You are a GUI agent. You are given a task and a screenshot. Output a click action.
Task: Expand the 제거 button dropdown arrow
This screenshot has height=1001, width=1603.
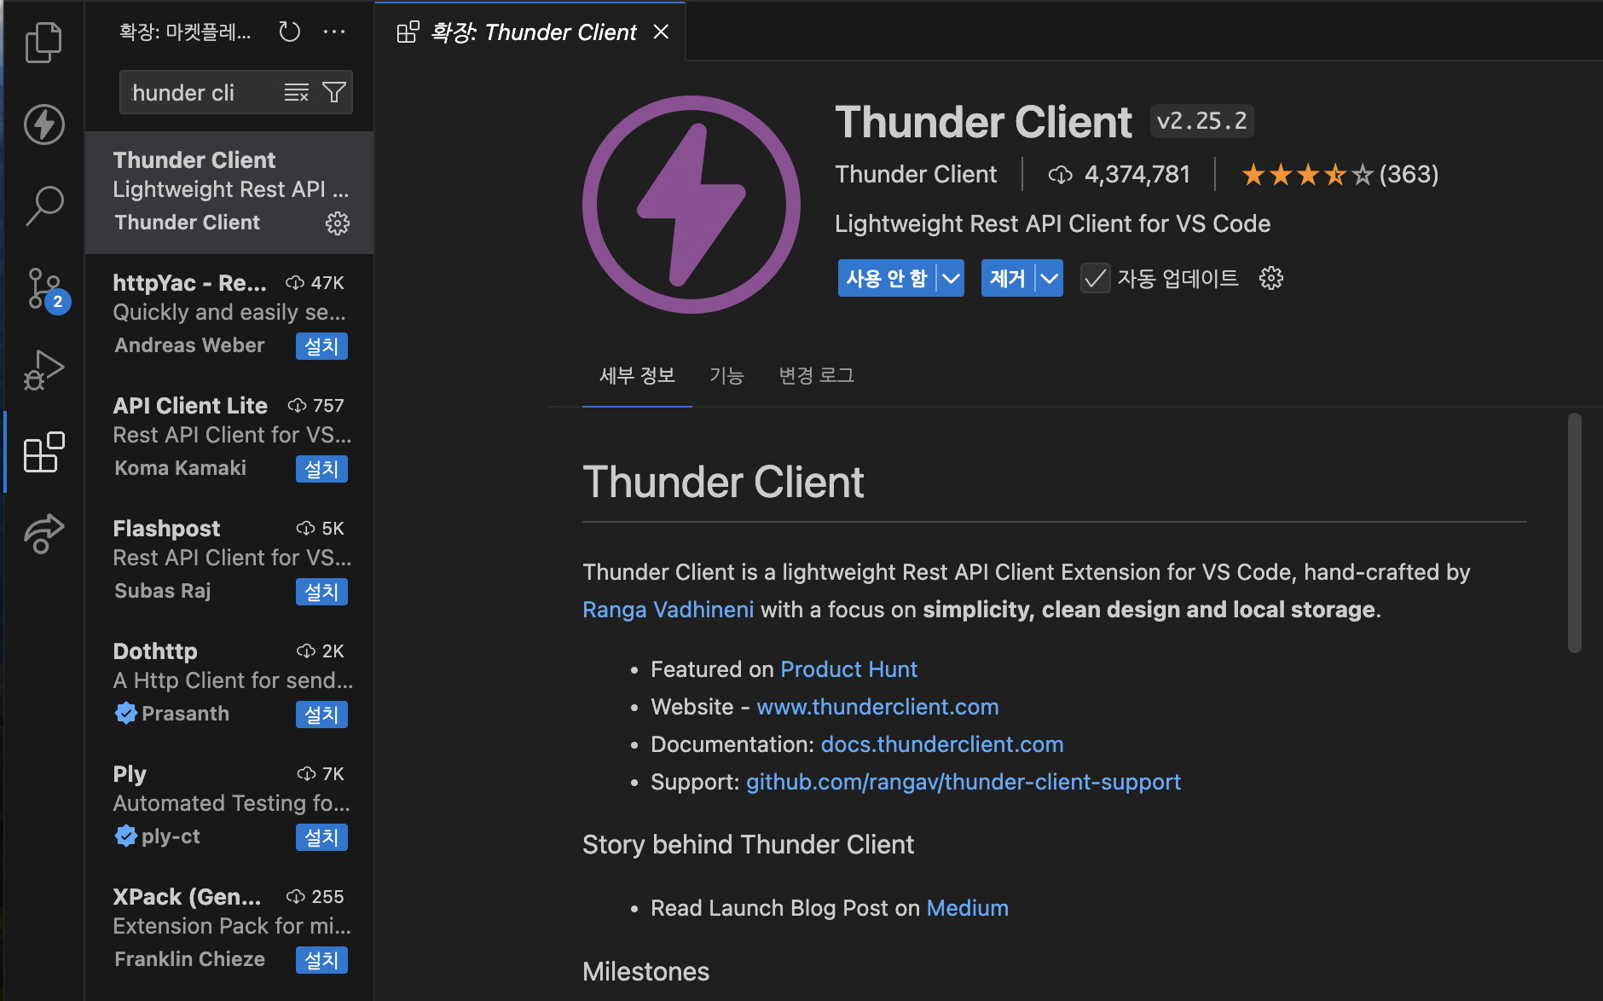pos(1048,277)
